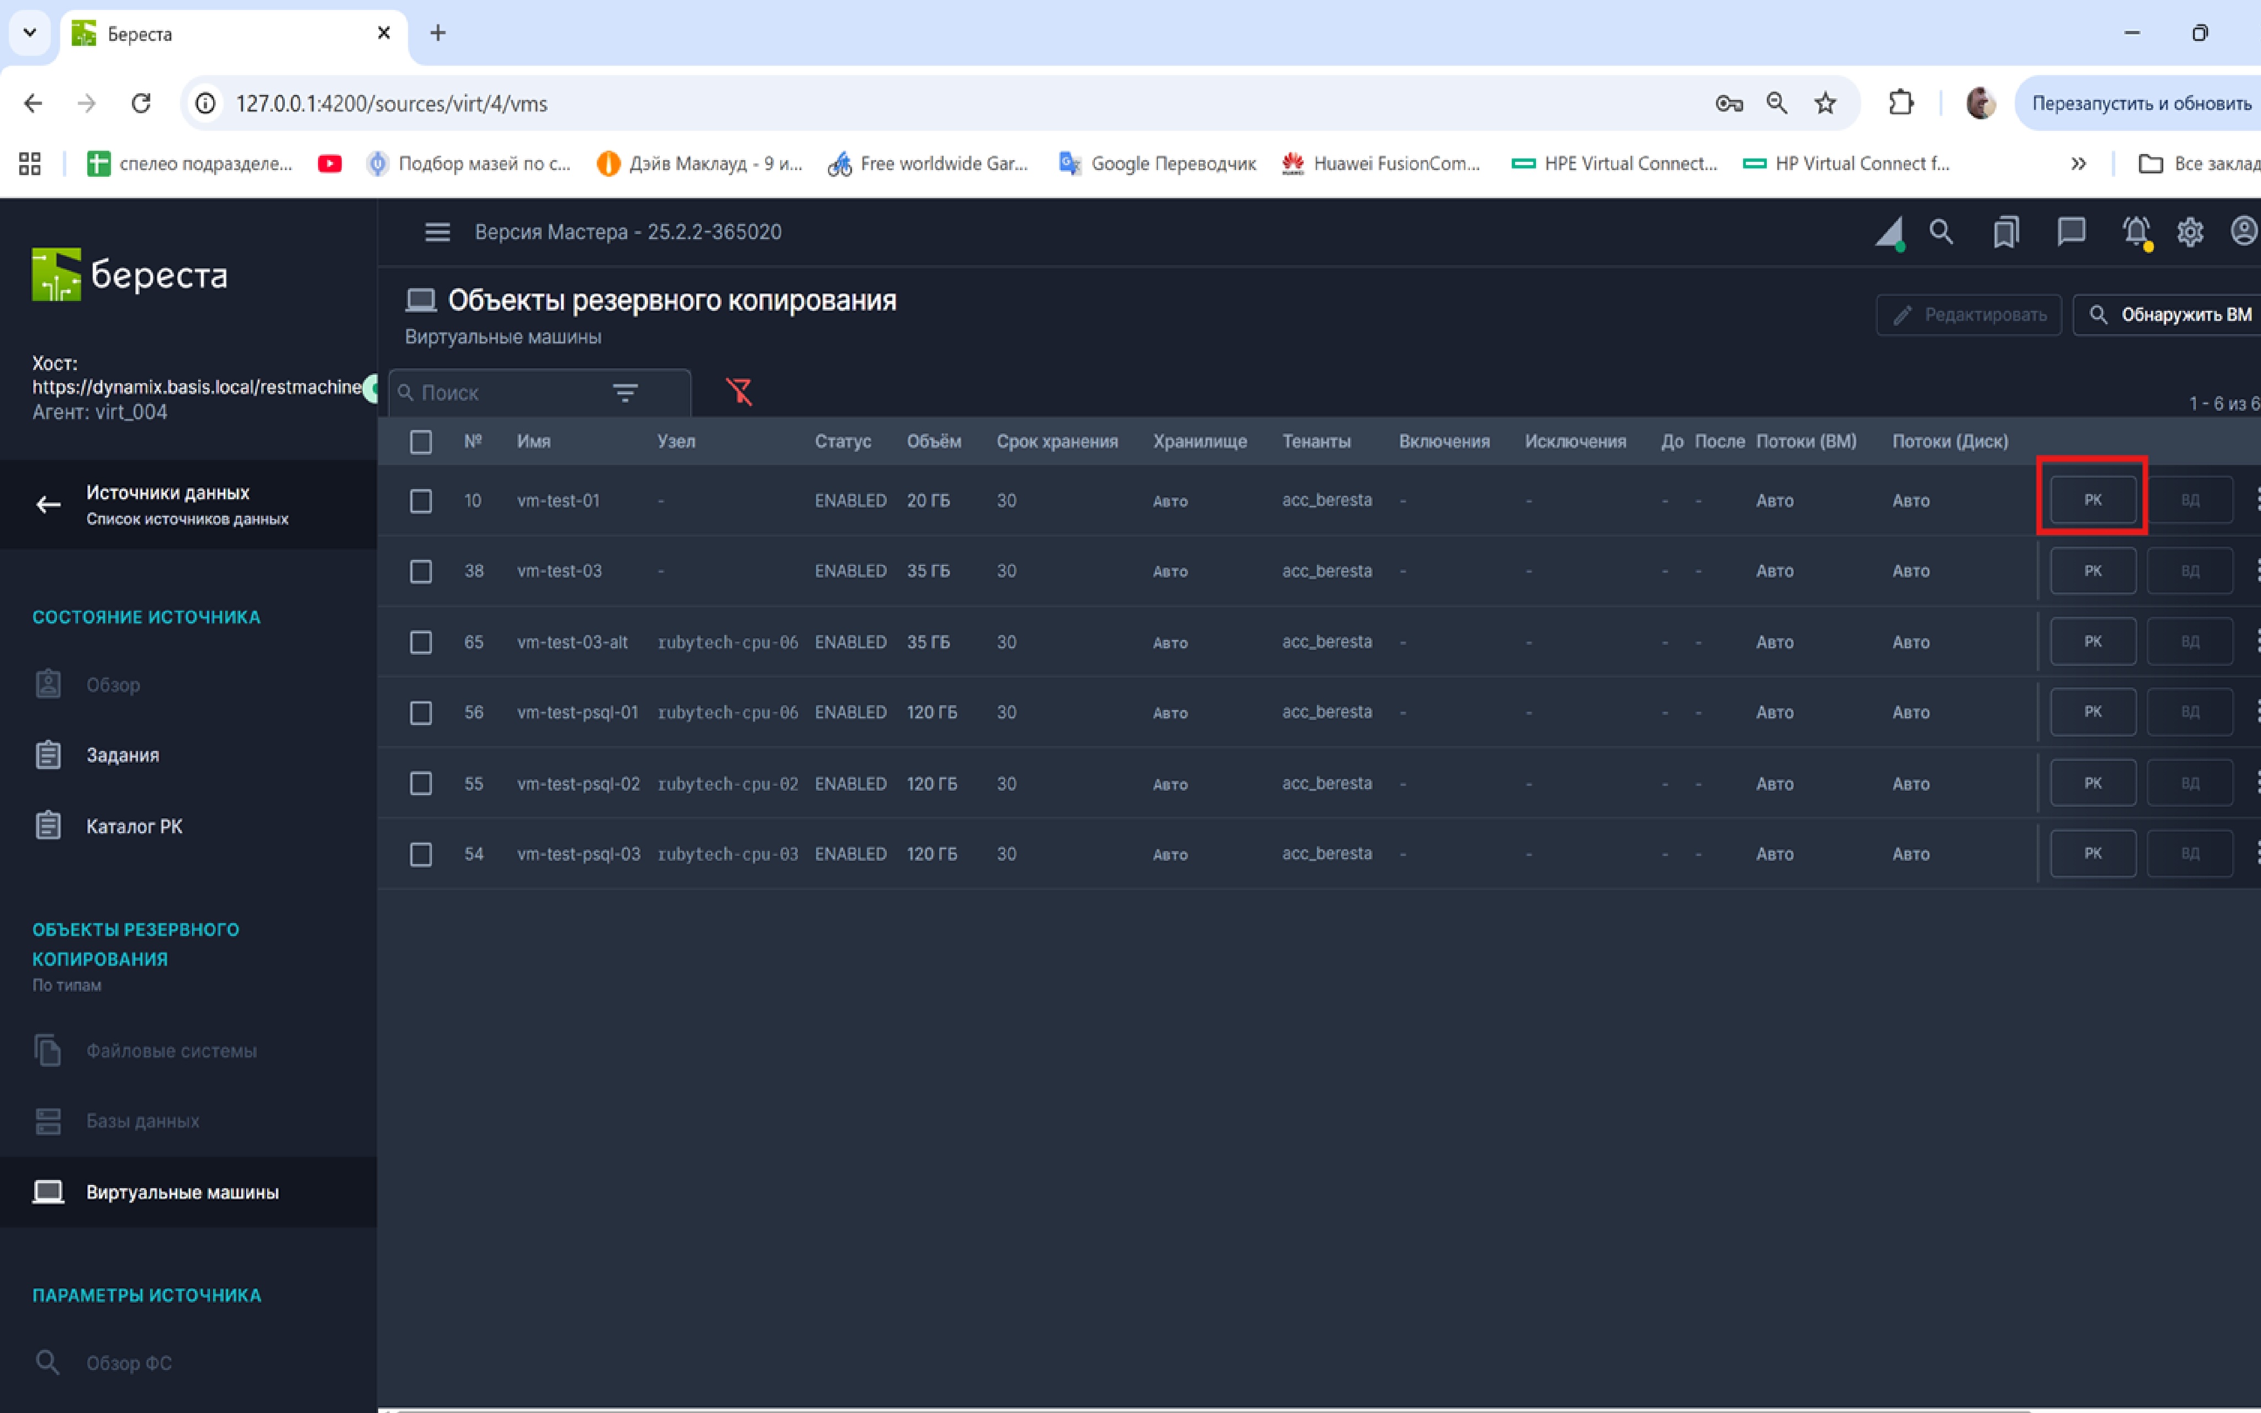Tick the checkbox for vm-test-01
The width and height of the screenshot is (2261, 1413).
coord(421,501)
